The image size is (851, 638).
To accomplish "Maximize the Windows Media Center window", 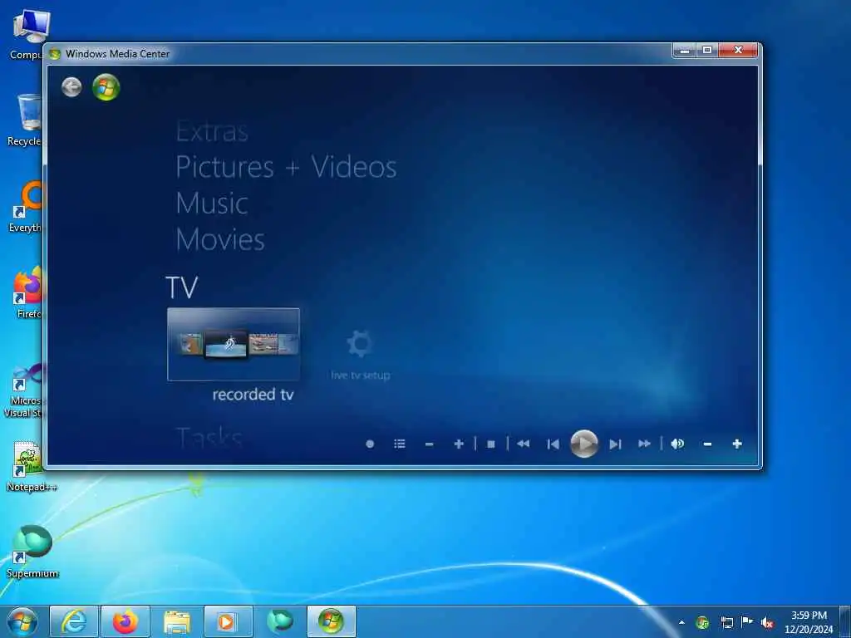I will (x=707, y=51).
